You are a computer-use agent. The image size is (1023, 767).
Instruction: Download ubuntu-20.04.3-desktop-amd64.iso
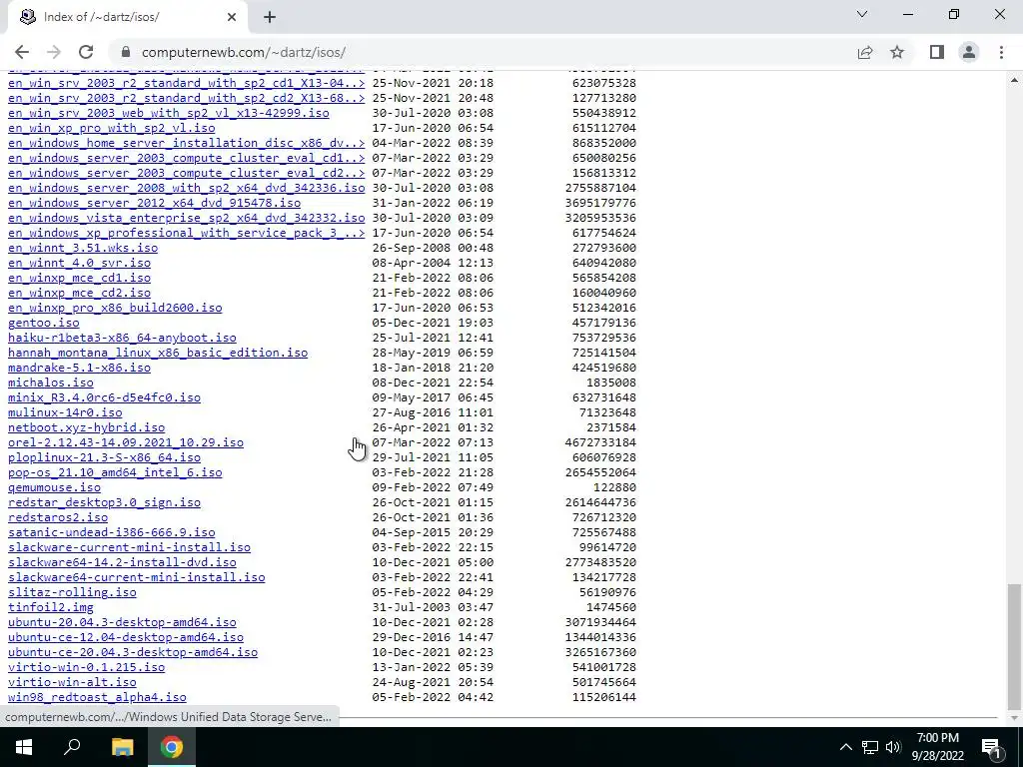tap(122, 623)
